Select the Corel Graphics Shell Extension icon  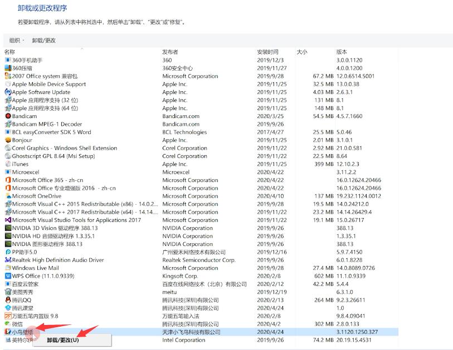click(x=8, y=148)
